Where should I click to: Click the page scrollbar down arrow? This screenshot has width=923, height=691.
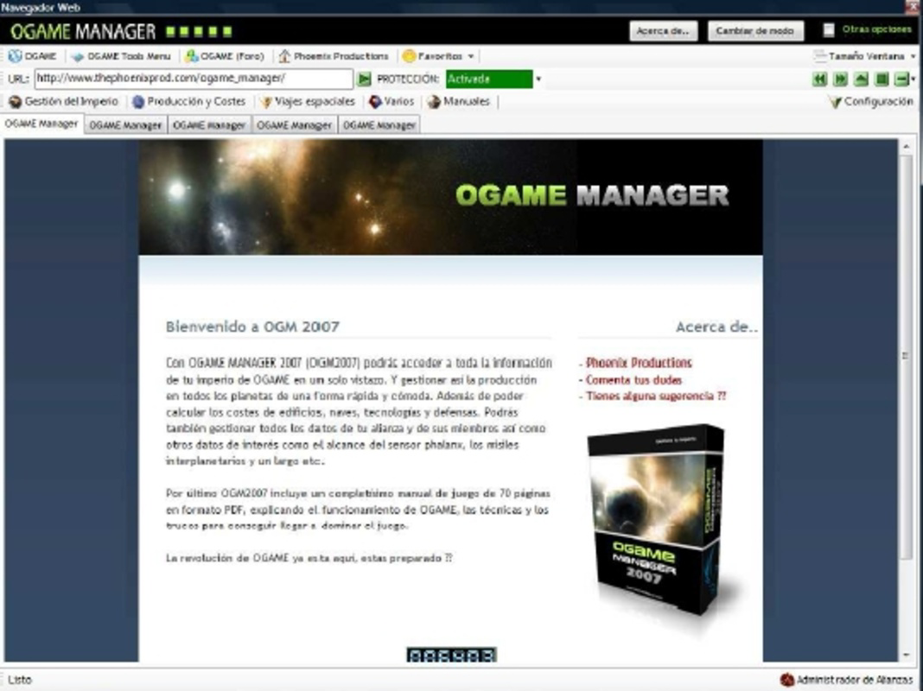[x=907, y=655]
